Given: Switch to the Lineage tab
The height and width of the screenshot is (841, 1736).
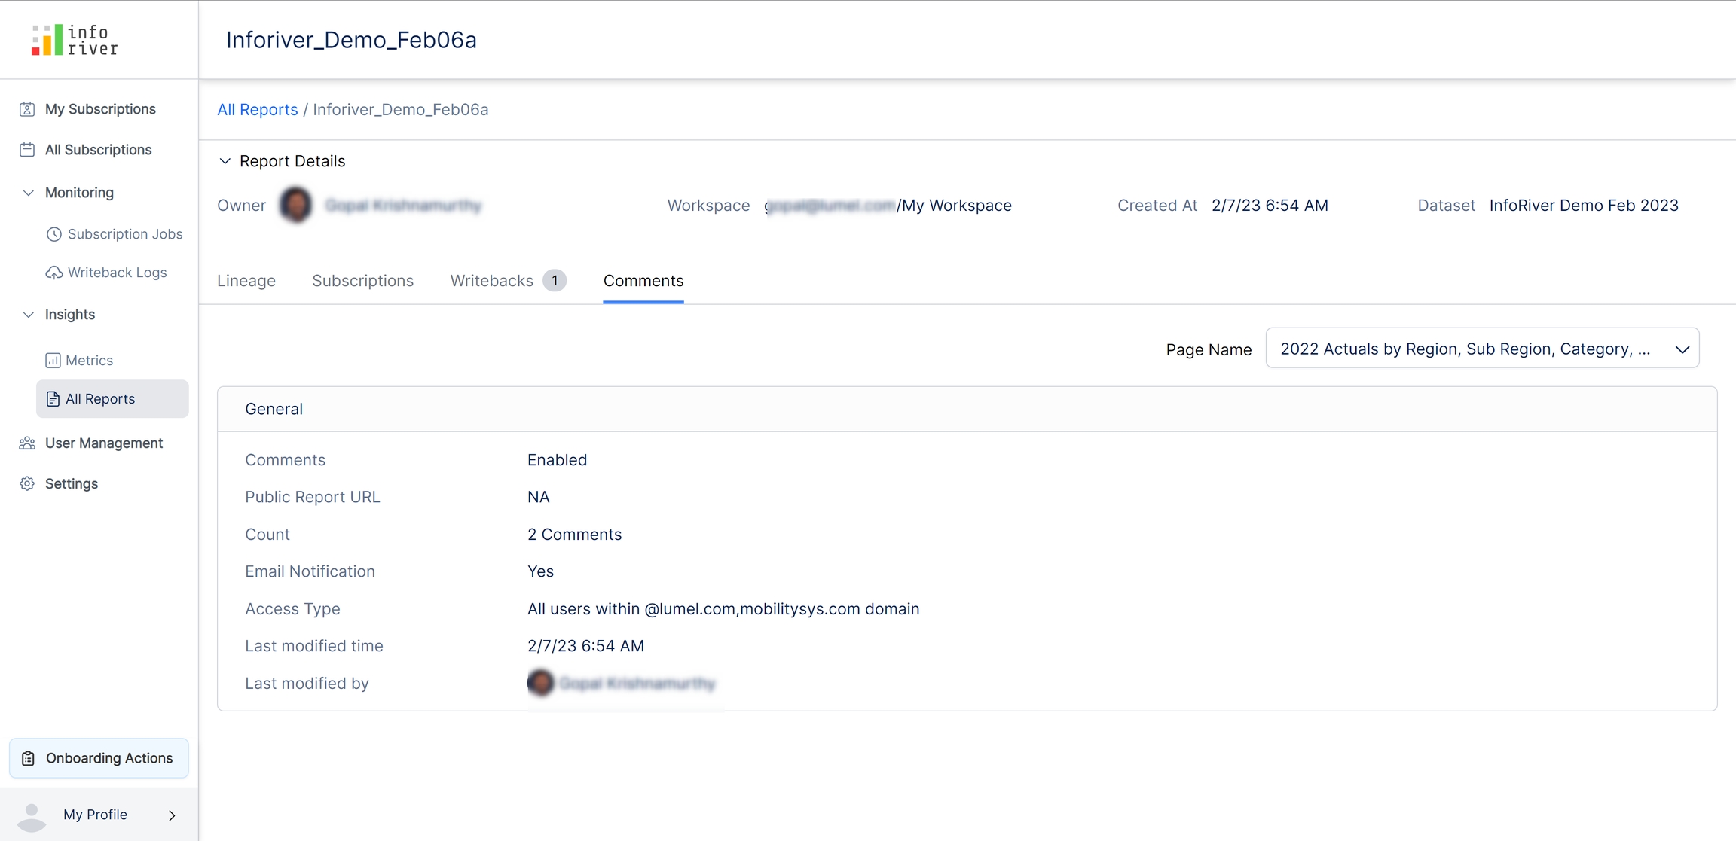Looking at the screenshot, I should pyautogui.click(x=246, y=281).
